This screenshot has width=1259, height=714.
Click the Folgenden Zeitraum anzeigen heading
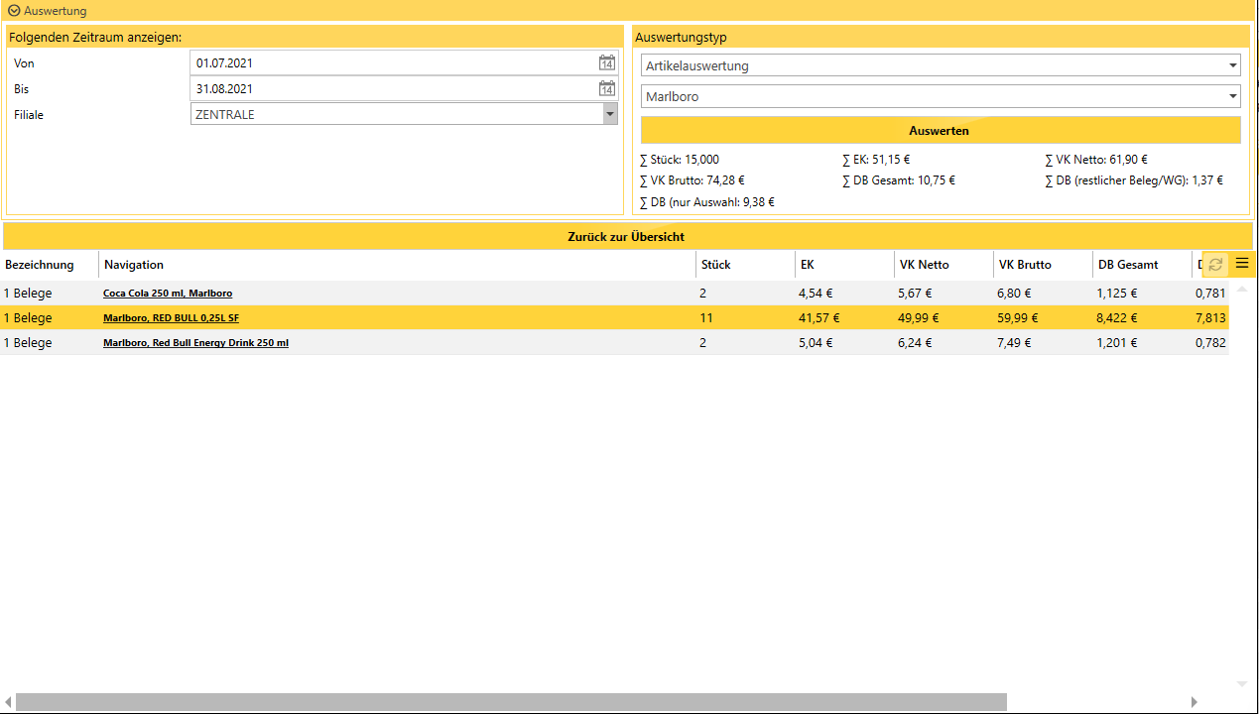click(95, 38)
